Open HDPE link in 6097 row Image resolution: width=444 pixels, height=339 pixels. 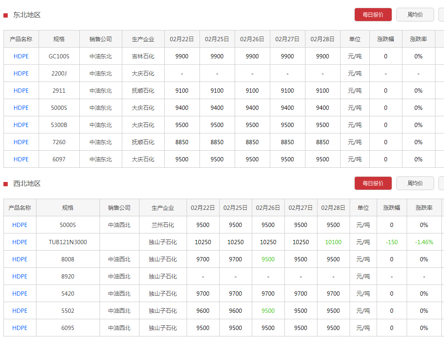[21, 159]
